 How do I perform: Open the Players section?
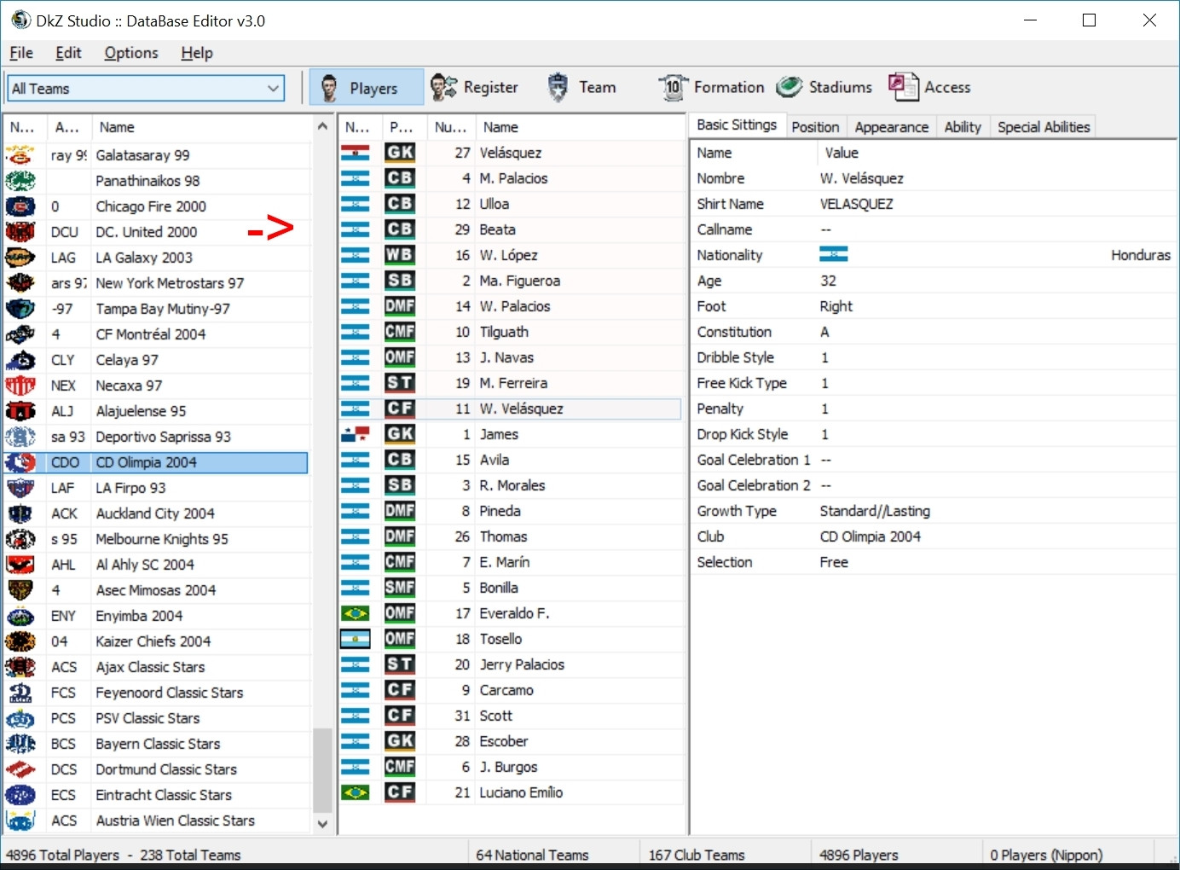366,87
